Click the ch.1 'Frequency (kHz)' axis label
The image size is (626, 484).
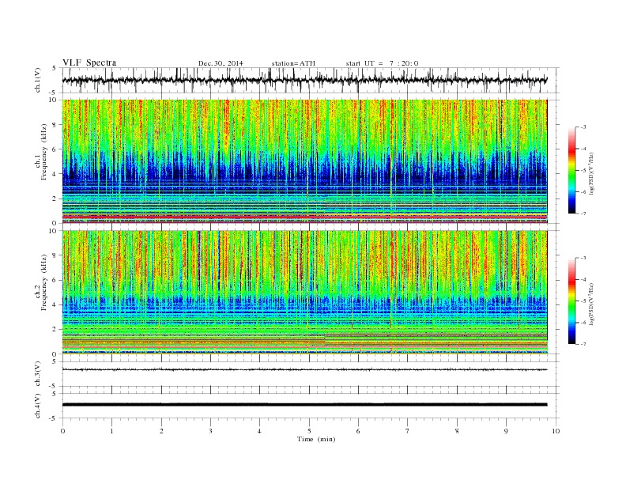44,152
